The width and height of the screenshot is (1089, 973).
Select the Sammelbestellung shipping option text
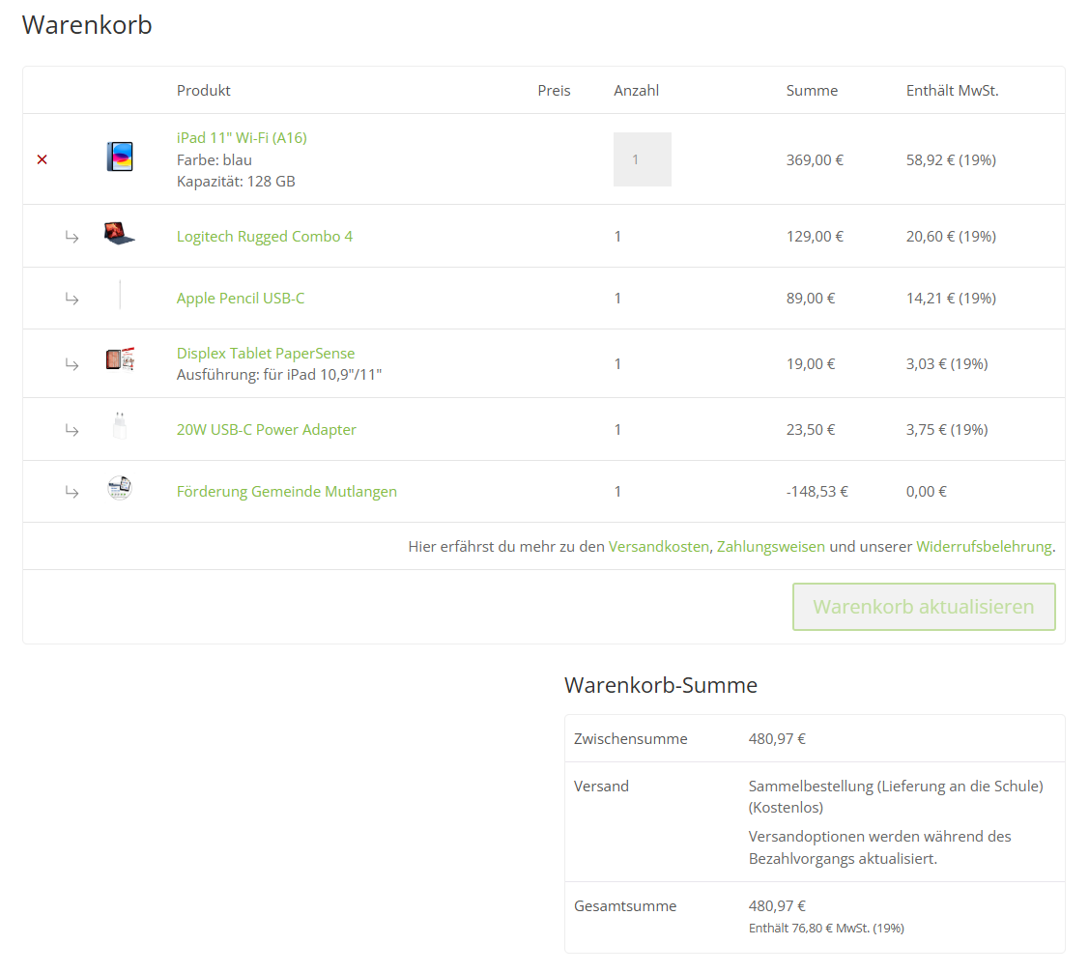pos(896,796)
